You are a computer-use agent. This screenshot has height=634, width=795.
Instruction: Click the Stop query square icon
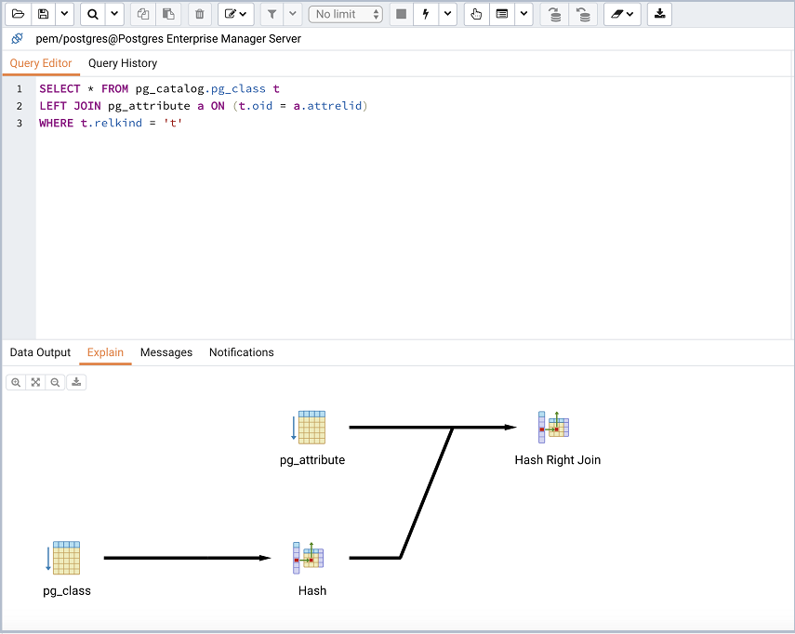tap(401, 14)
